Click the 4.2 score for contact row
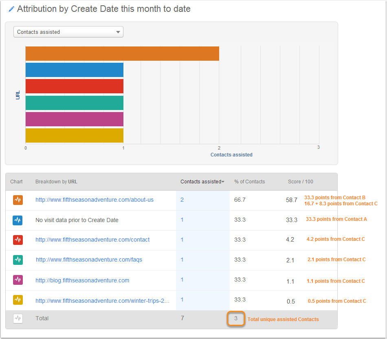The height and width of the screenshot is (339, 387). click(290, 240)
